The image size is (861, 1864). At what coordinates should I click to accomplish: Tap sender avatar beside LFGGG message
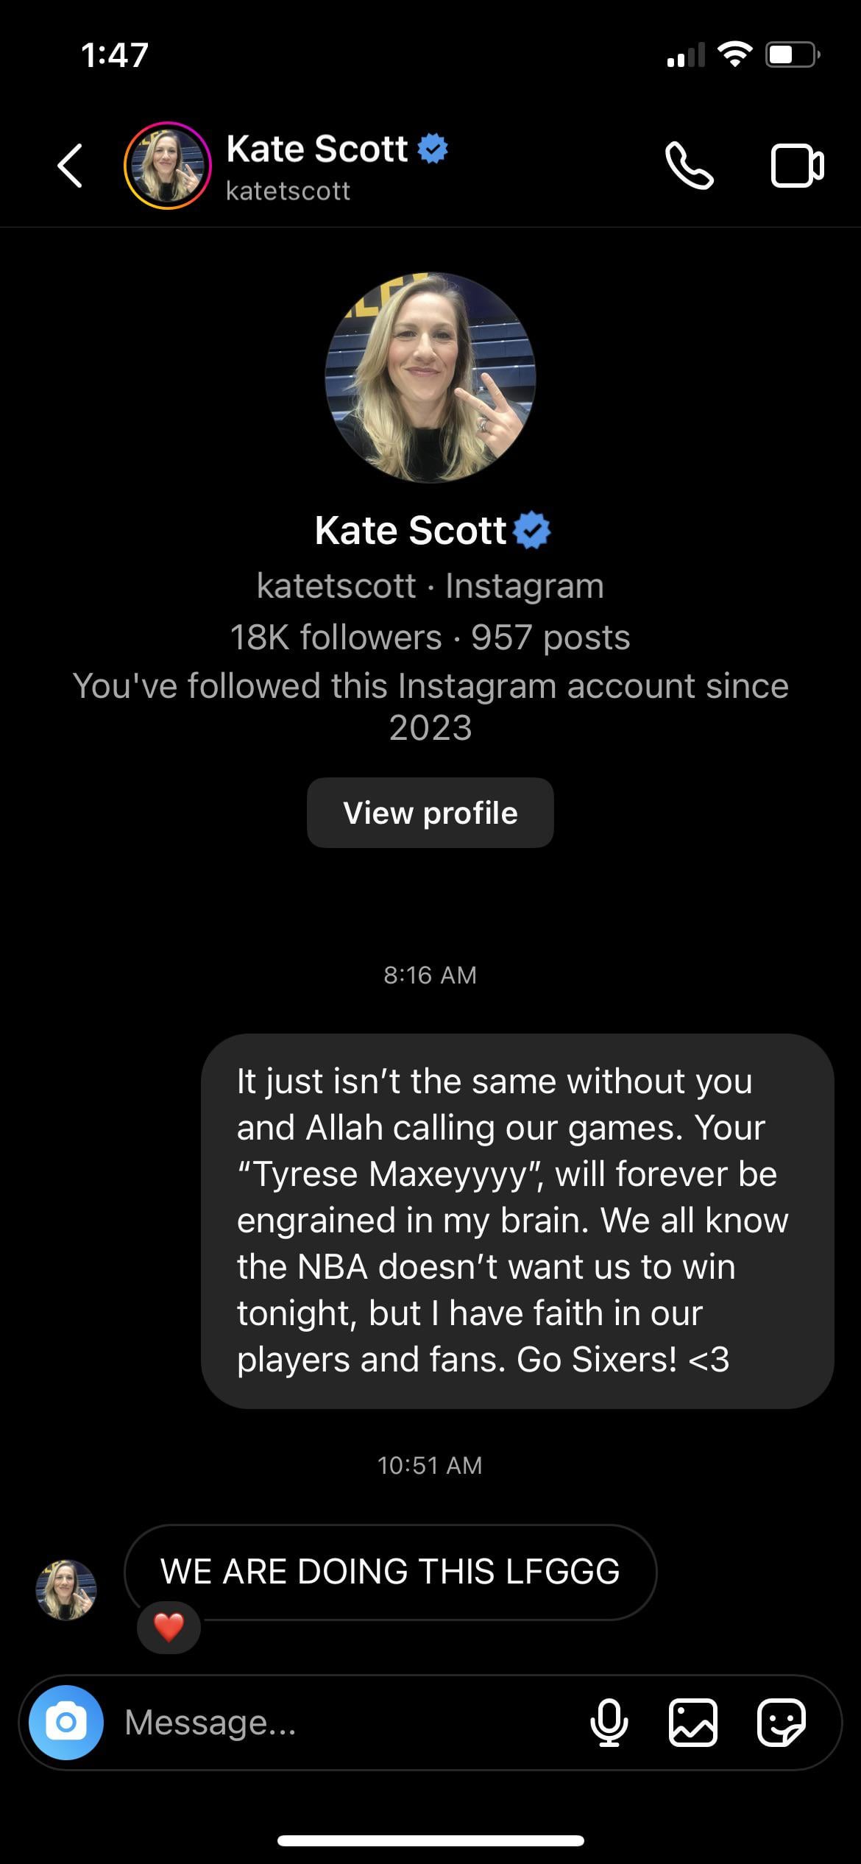click(x=66, y=1589)
